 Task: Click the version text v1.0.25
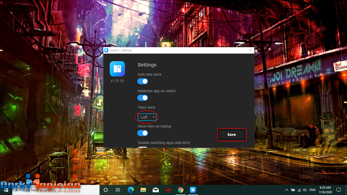tap(117, 81)
